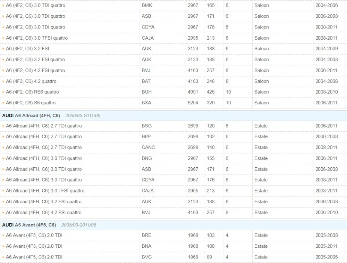347x263 pixels.
Task: Select the 246 power value
Action: coord(211,81)
